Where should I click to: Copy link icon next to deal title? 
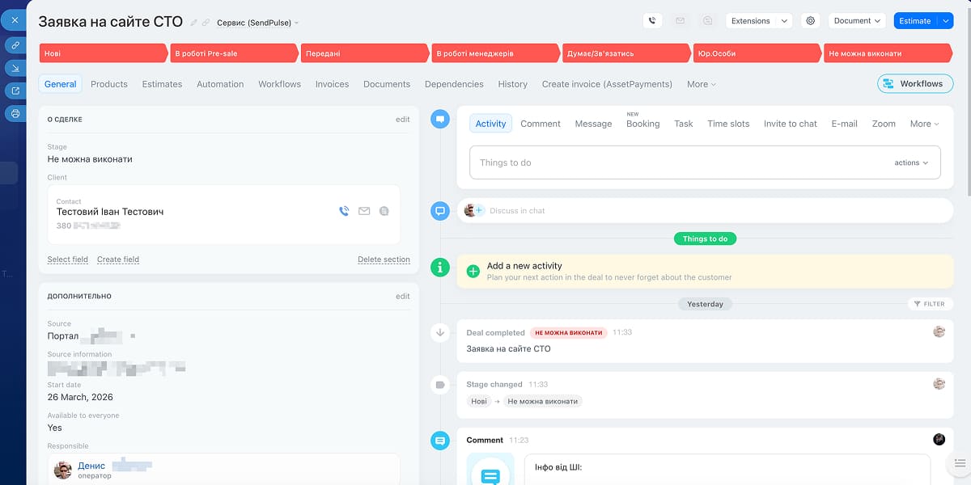point(206,23)
